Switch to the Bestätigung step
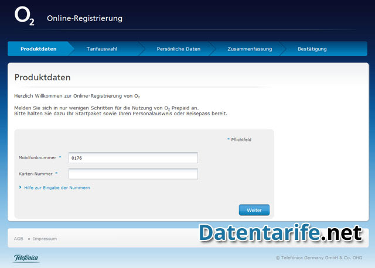 coord(312,49)
